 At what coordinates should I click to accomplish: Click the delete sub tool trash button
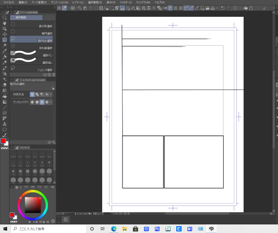click(54, 75)
